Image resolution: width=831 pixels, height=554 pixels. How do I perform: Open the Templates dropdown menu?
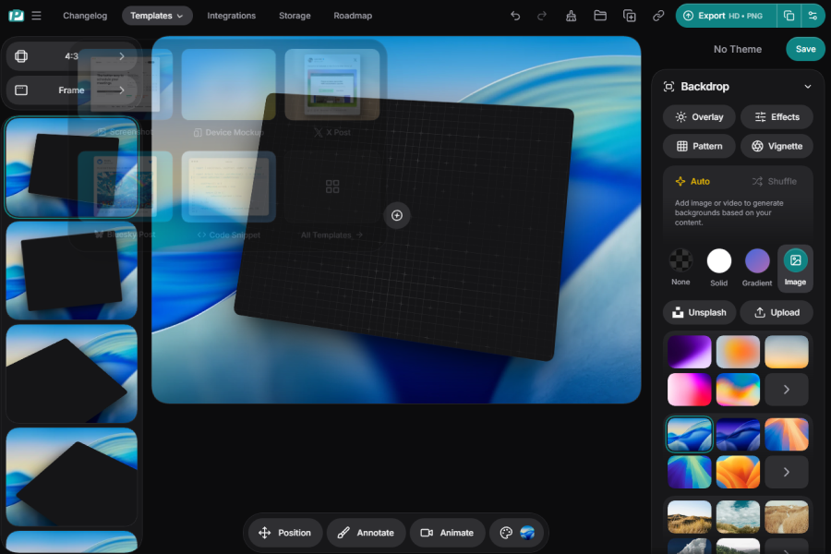(x=157, y=16)
